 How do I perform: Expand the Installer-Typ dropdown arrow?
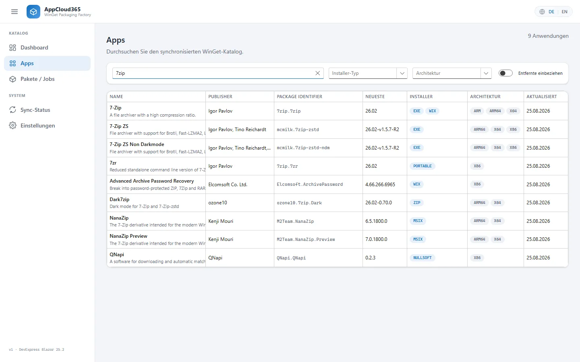pyautogui.click(x=402, y=73)
